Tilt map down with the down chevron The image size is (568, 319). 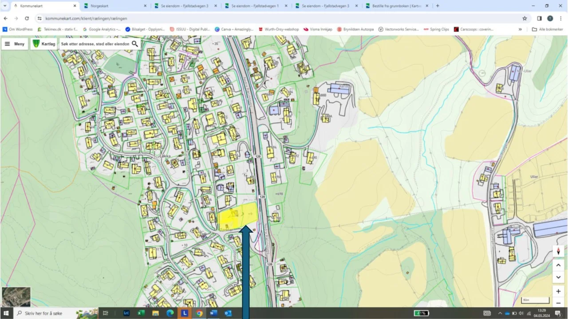pos(558,277)
